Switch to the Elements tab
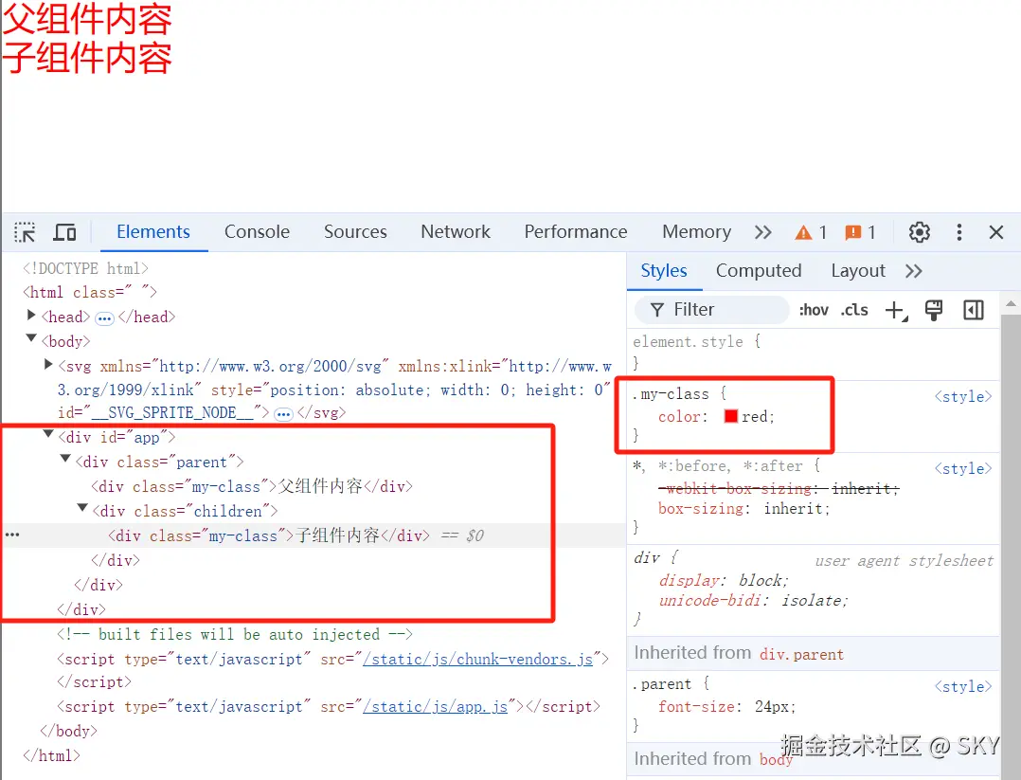Image resolution: width=1021 pixels, height=780 pixels. [153, 232]
